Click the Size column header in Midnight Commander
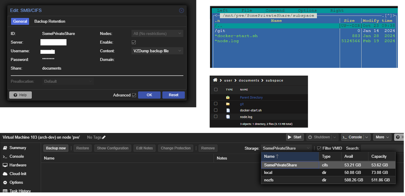Image resolution: width=405 pixels, height=196 pixels. [x=349, y=21]
